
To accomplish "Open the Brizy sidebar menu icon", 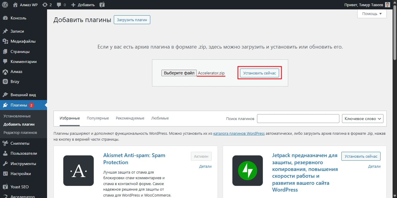I will 5,81.
